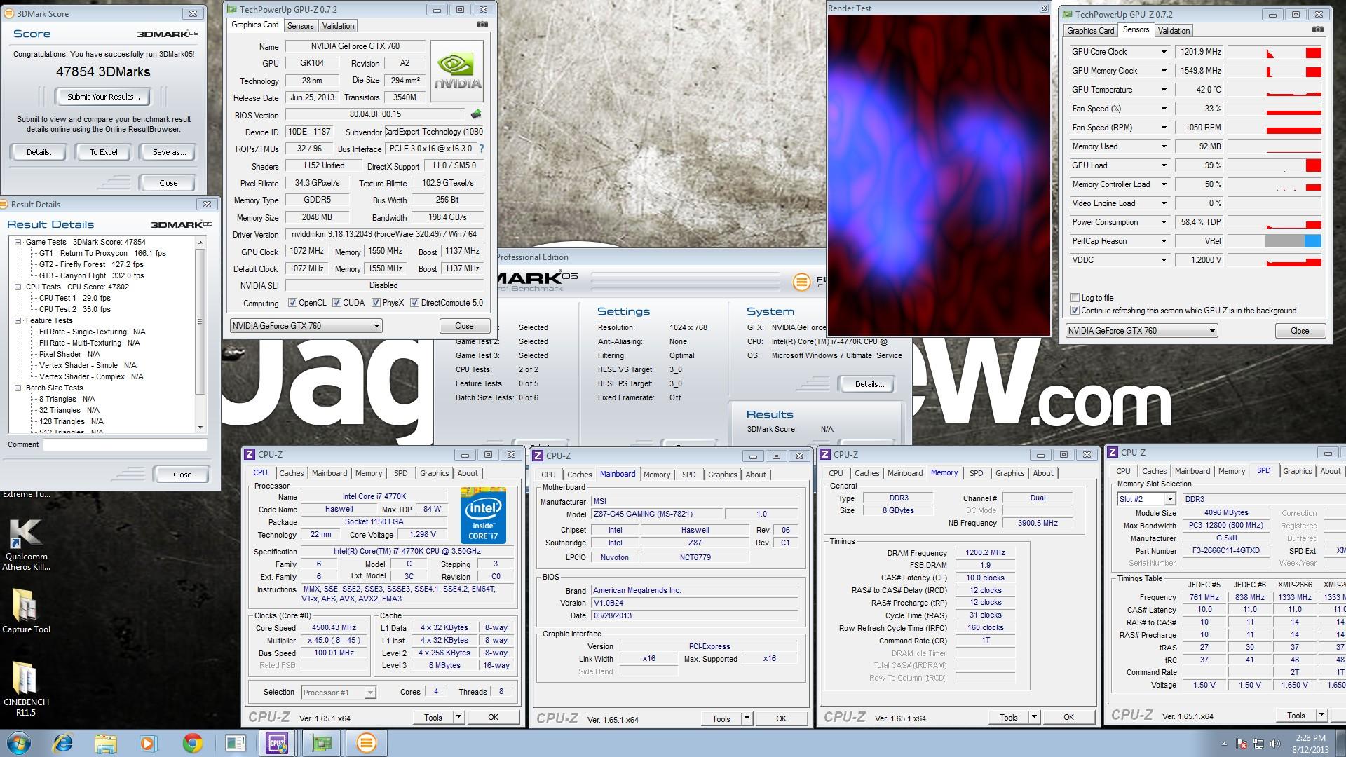The width and height of the screenshot is (1346, 757).
Task: Collapse the CPU Tests tree node
Action: pyautogui.click(x=18, y=287)
